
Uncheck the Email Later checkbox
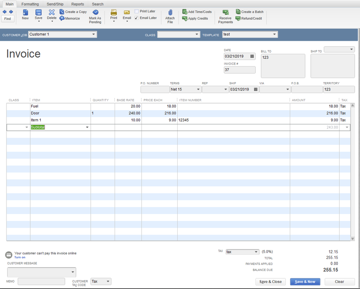[137, 18]
